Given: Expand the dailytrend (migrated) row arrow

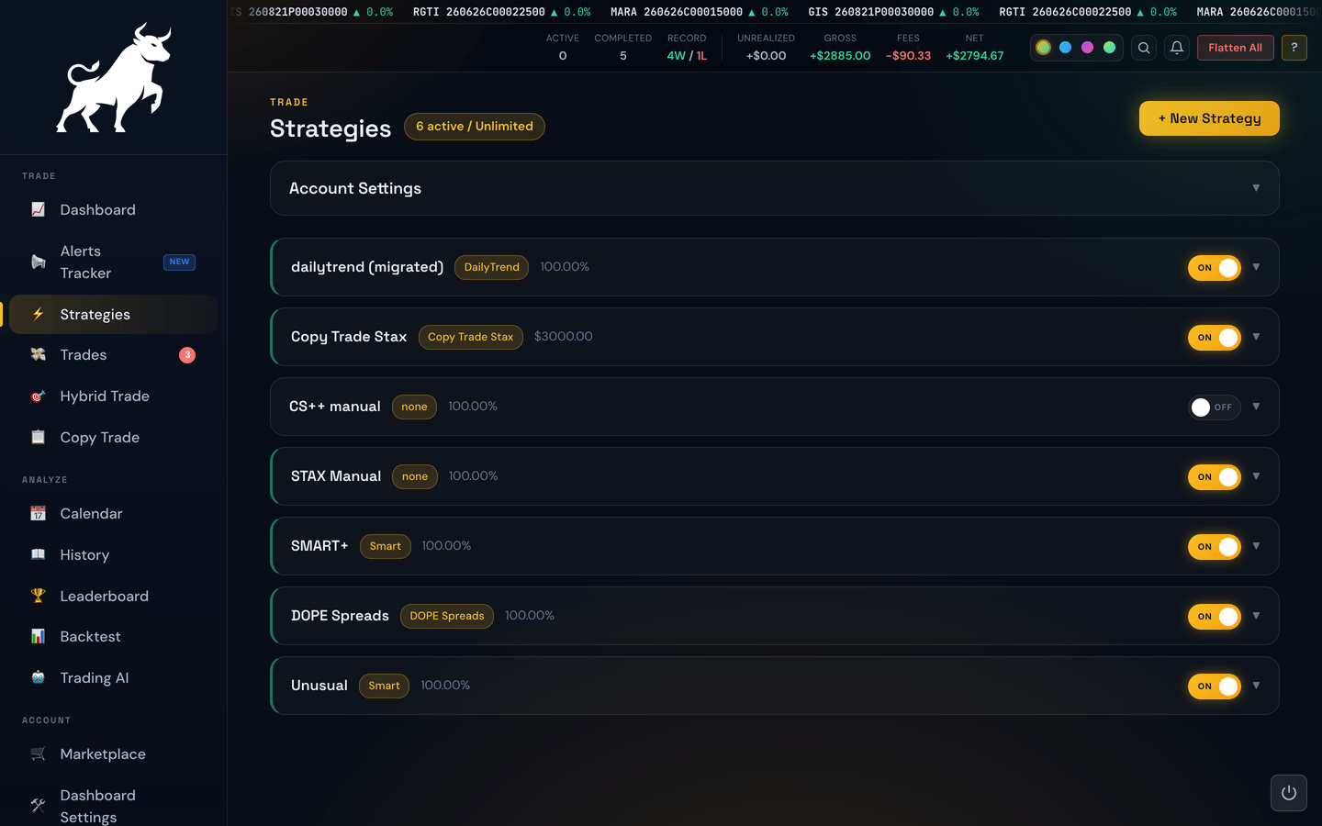Looking at the screenshot, I should point(1256,267).
